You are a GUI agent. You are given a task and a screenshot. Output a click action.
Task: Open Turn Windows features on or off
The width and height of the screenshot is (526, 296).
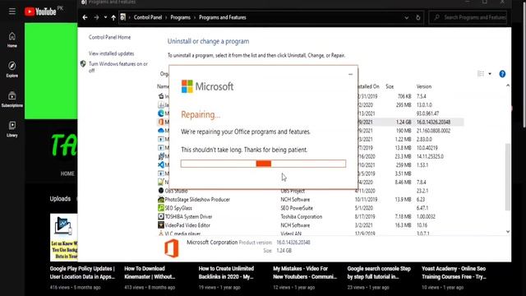(x=118, y=67)
